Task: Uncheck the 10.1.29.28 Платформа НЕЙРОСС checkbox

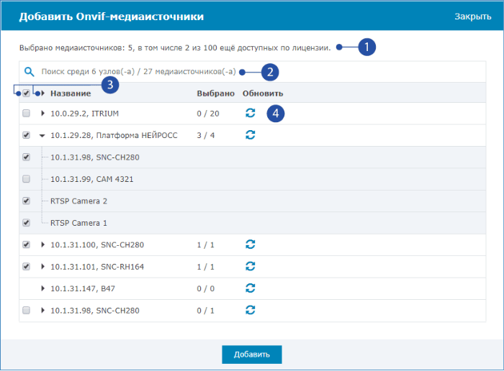Action: [27, 135]
